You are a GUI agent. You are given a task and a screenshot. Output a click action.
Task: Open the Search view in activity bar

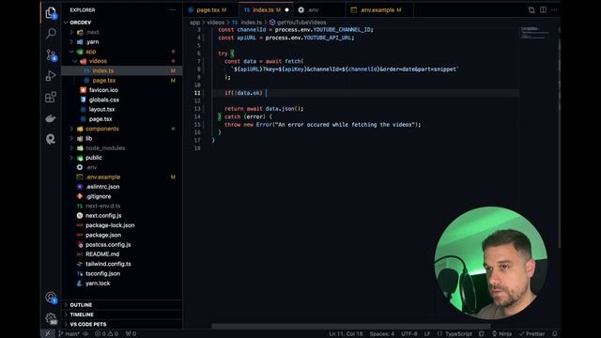click(51, 34)
